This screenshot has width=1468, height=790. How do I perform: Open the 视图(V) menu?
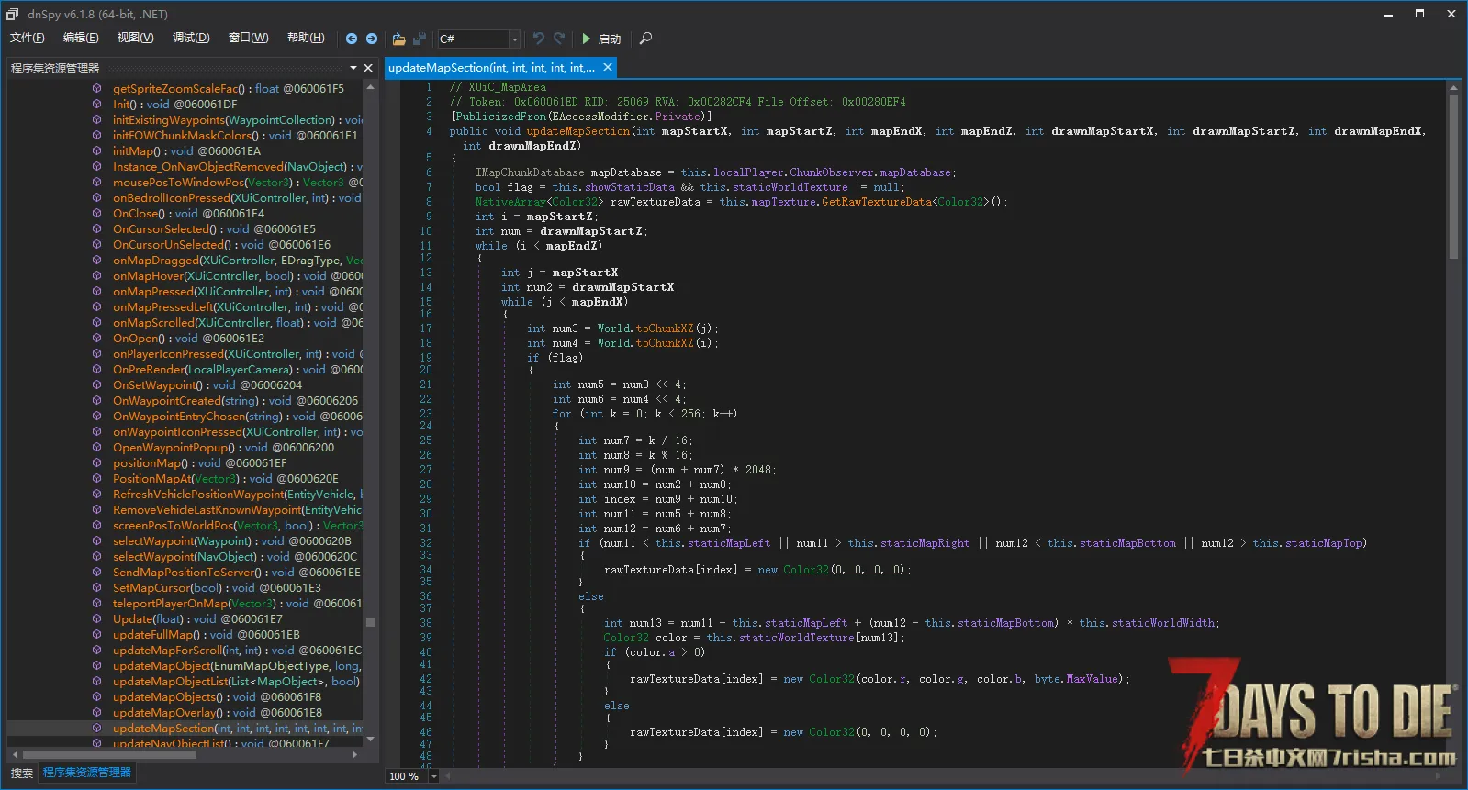point(135,38)
